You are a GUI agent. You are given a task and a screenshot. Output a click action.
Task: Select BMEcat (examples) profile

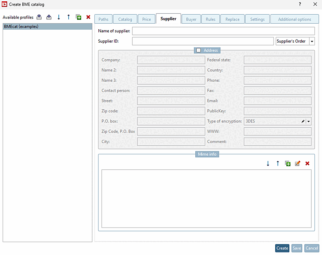(47, 27)
